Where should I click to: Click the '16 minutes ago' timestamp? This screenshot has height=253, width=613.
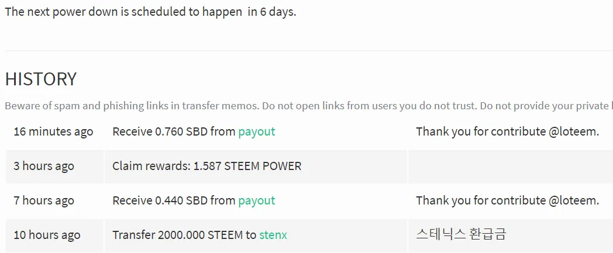tap(54, 132)
